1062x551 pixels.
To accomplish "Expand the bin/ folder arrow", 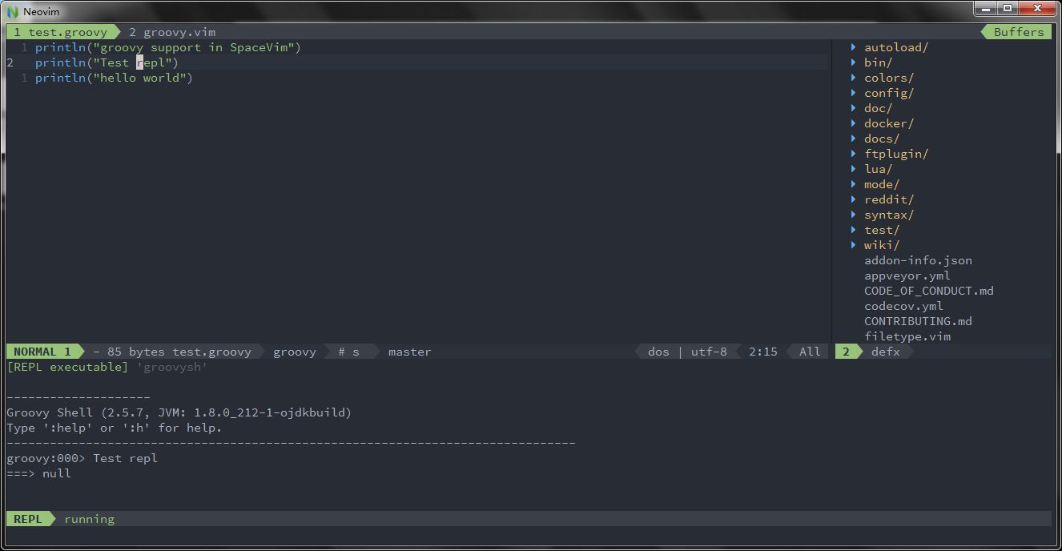I will pos(854,62).
